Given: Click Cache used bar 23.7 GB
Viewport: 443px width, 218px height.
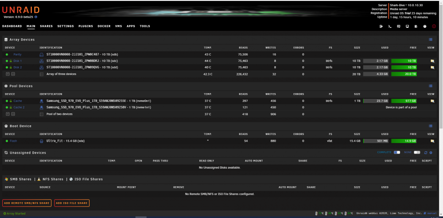Looking at the screenshot, I should pyautogui.click(x=376, y=101).
